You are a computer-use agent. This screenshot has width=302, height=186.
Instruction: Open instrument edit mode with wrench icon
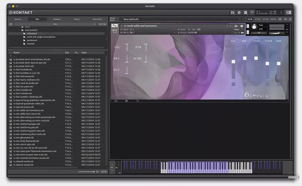point(115,26)
